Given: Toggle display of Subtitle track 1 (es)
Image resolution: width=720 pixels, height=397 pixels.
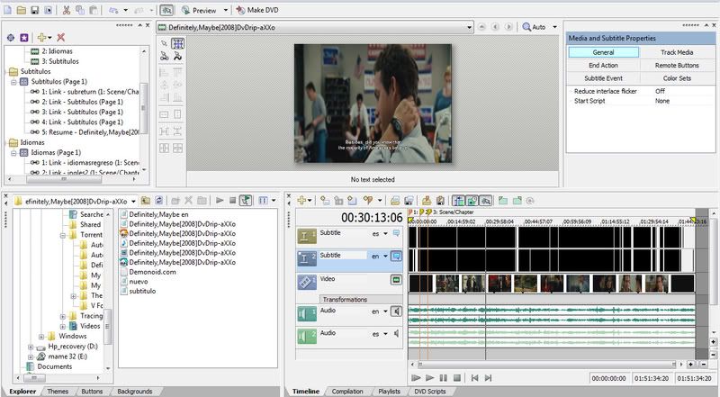Looking at the screenshot, I should pyautogui.click(x=396, y=233).
